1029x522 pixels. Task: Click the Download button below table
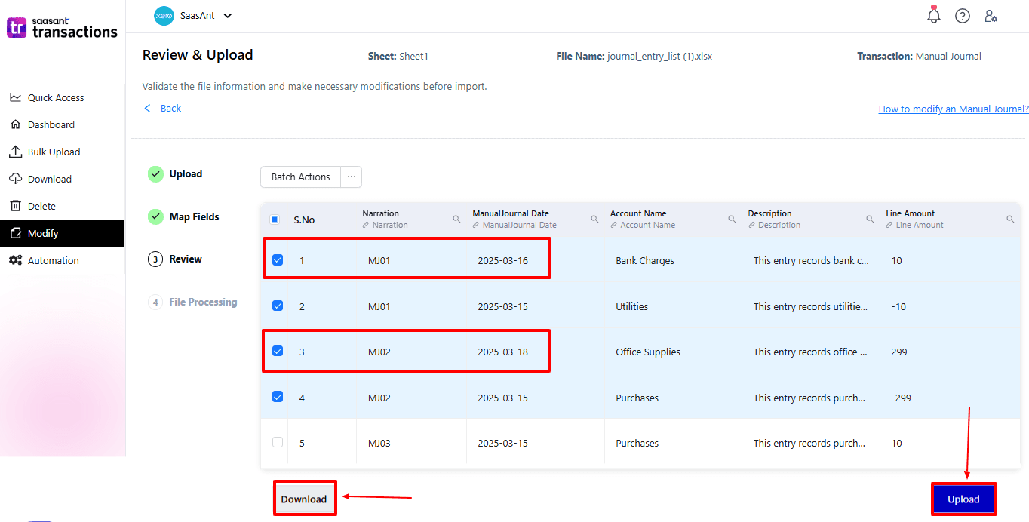[304, 499]
